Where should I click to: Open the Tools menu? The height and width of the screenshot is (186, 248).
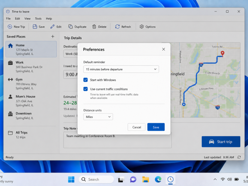pos(38,19)
